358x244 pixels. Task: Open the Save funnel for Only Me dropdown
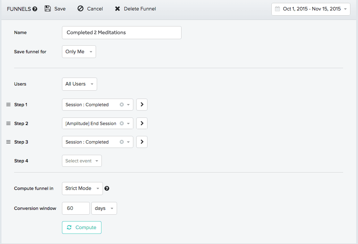(79, 51)
